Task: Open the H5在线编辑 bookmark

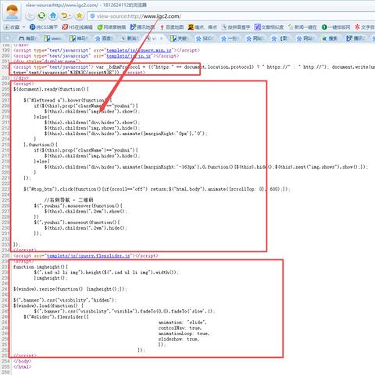Action: (x=77, y=27)
